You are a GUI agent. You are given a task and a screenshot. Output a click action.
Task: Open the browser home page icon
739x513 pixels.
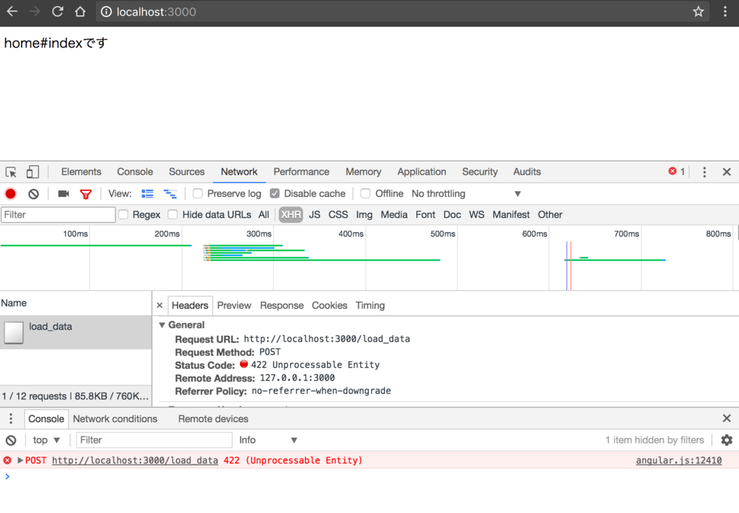(80, 12)
